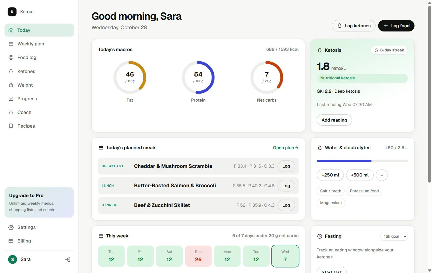Click the Ketora logo icon
This screenshot has height=273, width=432.
pyautogui.click(x=12, y=12)
